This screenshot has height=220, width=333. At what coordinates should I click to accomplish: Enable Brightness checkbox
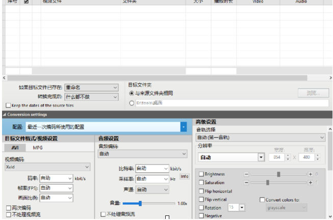[x=201, y=174]
